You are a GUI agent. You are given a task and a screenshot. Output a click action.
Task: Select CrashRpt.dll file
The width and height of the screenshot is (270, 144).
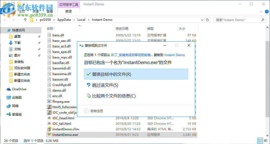(x=61, y=85)
